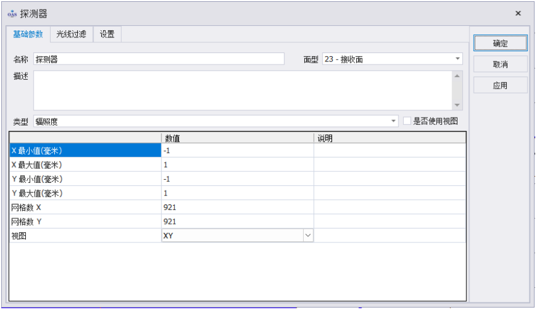Click inside the 描述 text area

click(241, 90)
